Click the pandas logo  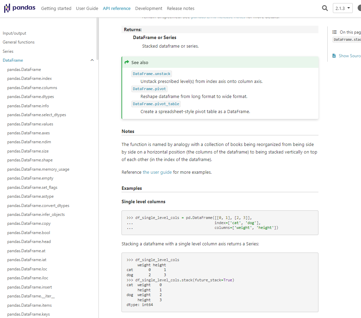pyautogui.click(x=20, y=8)
